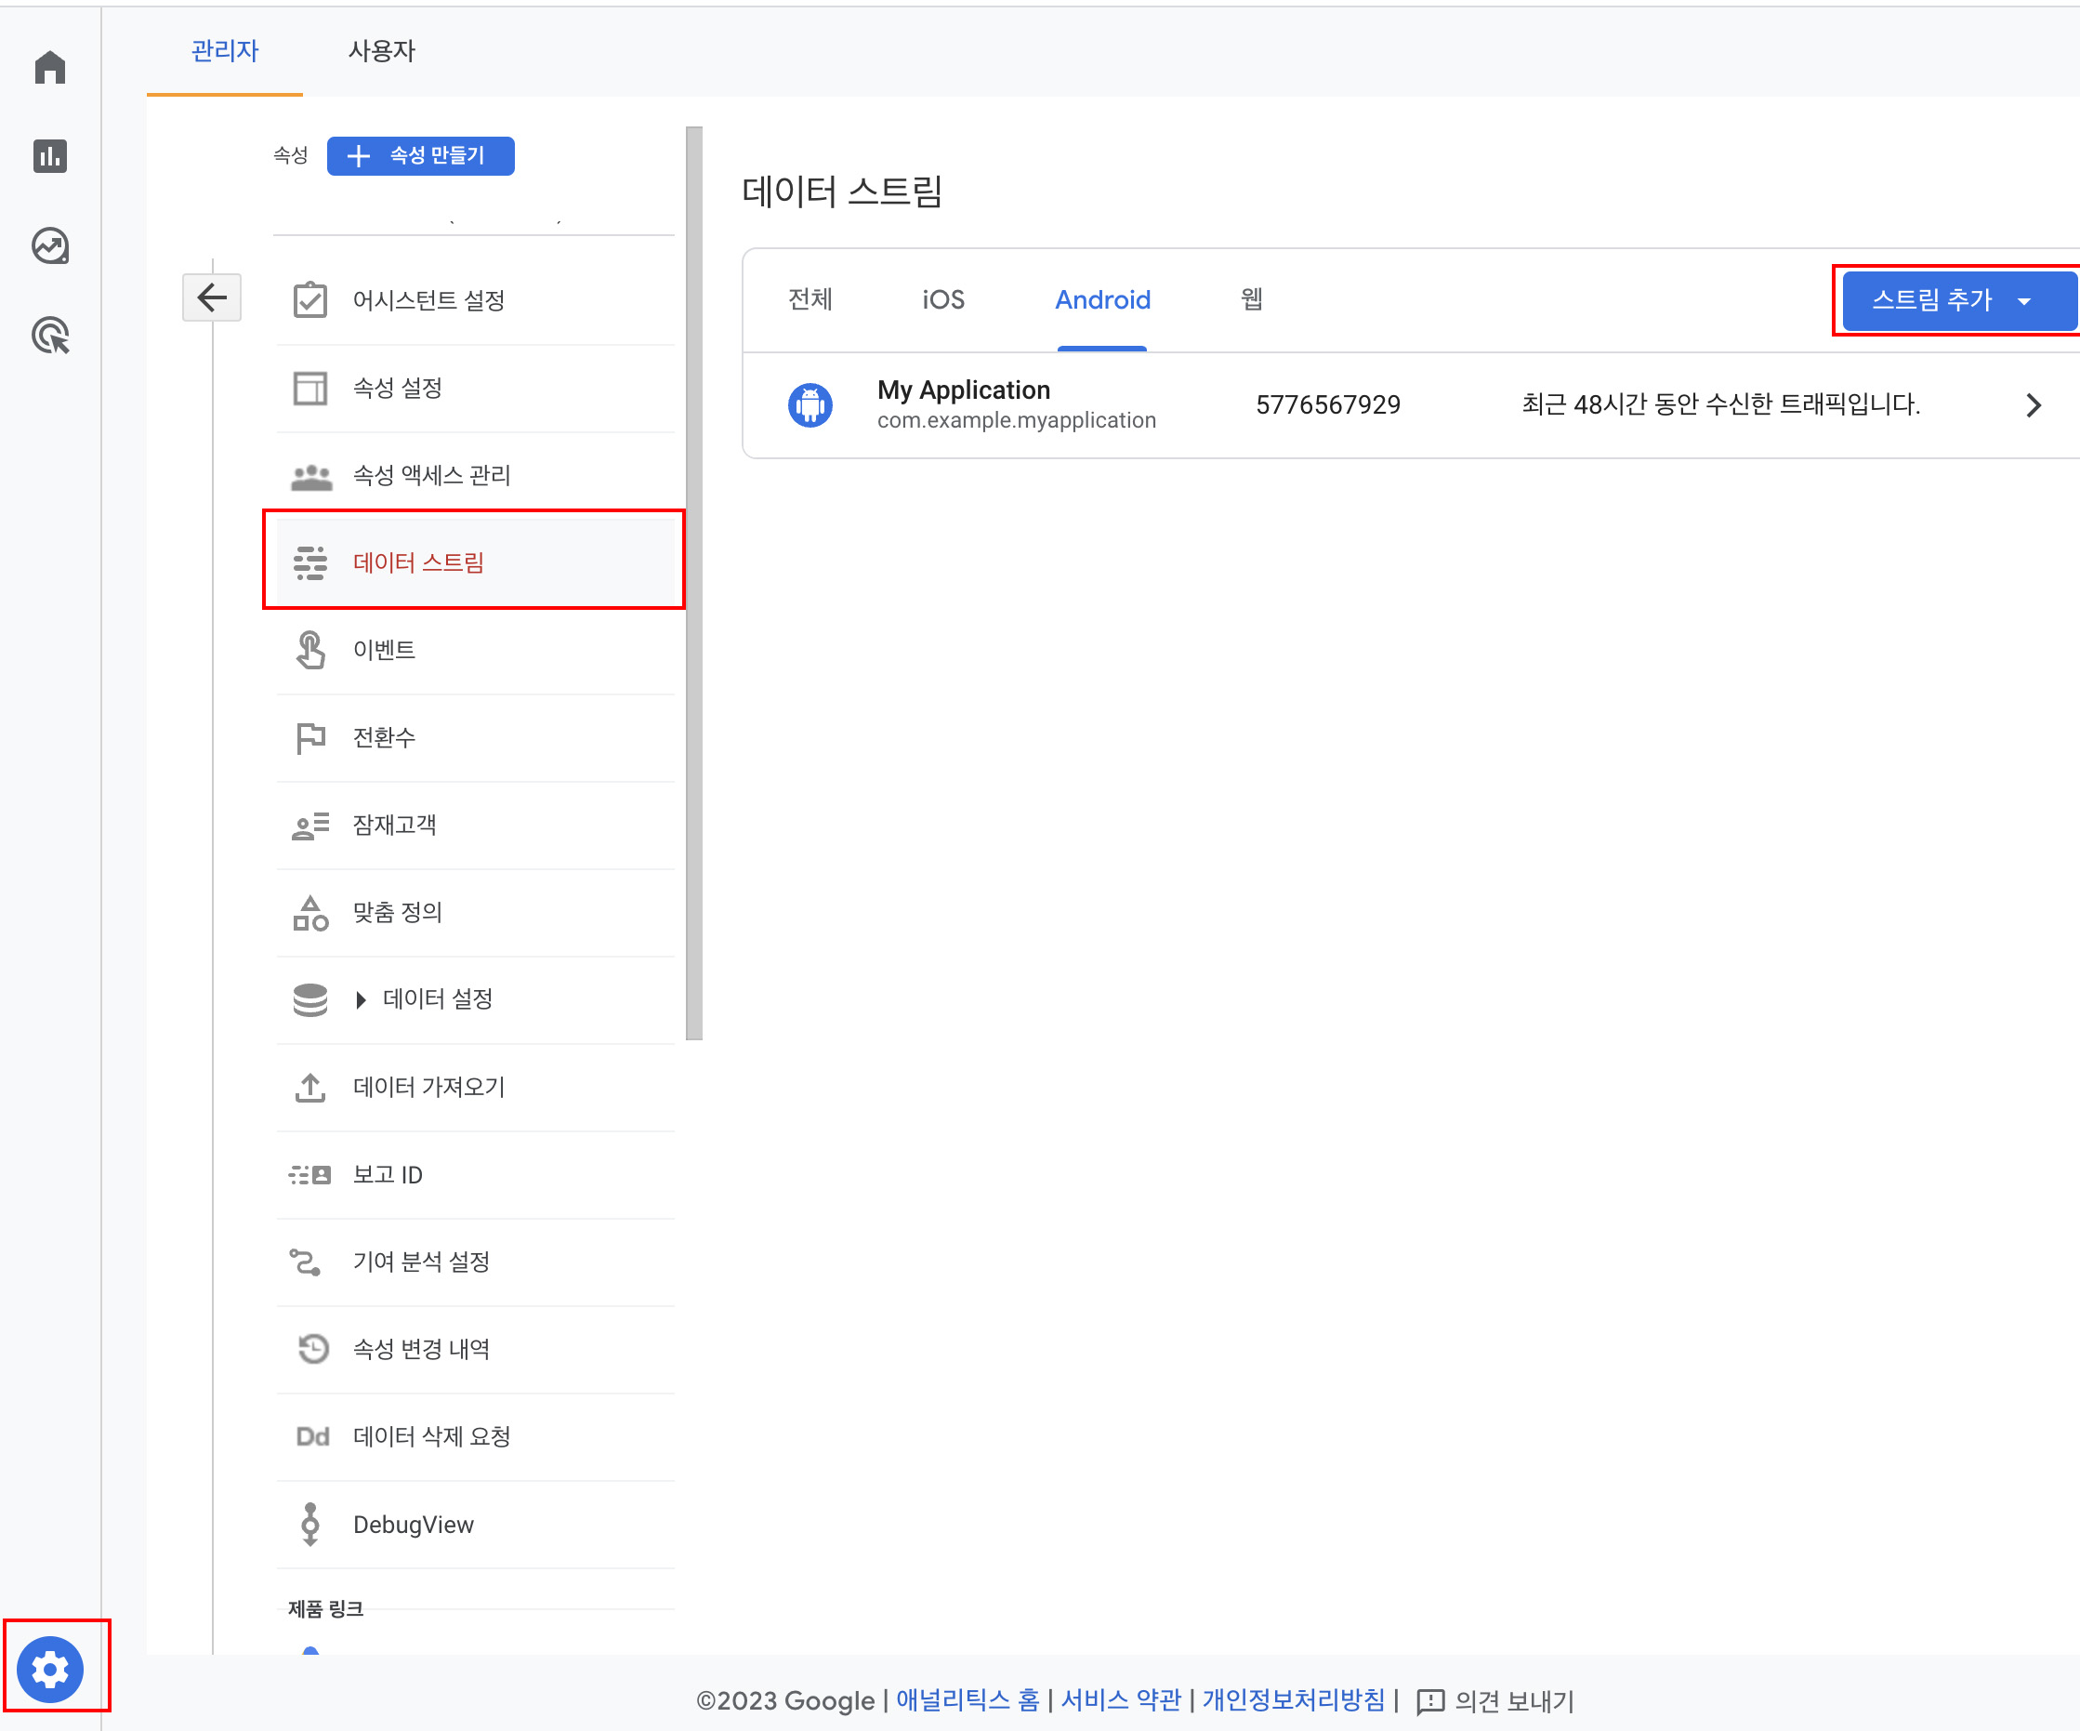Select 데이터 스트림 in property menu
Viewport: 2080px width, 1731px height.
tap(419, 562)
